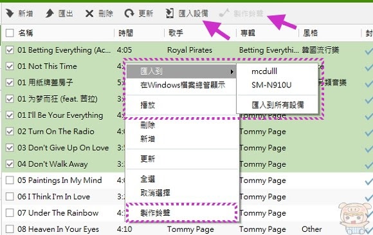Select 全選 in the context menu

coord(147,179)
